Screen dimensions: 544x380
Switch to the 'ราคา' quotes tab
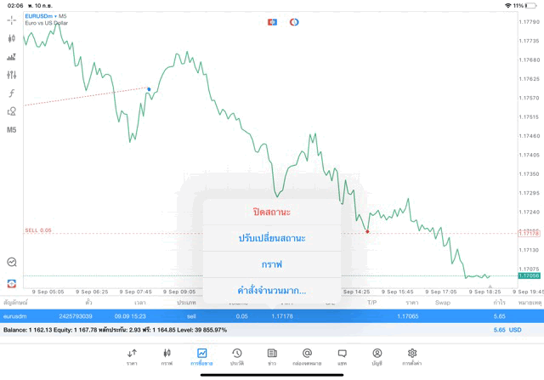click(x=132, y=356)
